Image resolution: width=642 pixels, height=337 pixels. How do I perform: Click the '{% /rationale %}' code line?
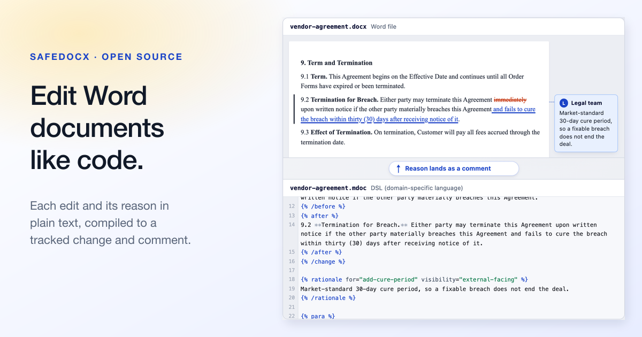(328, 298)
